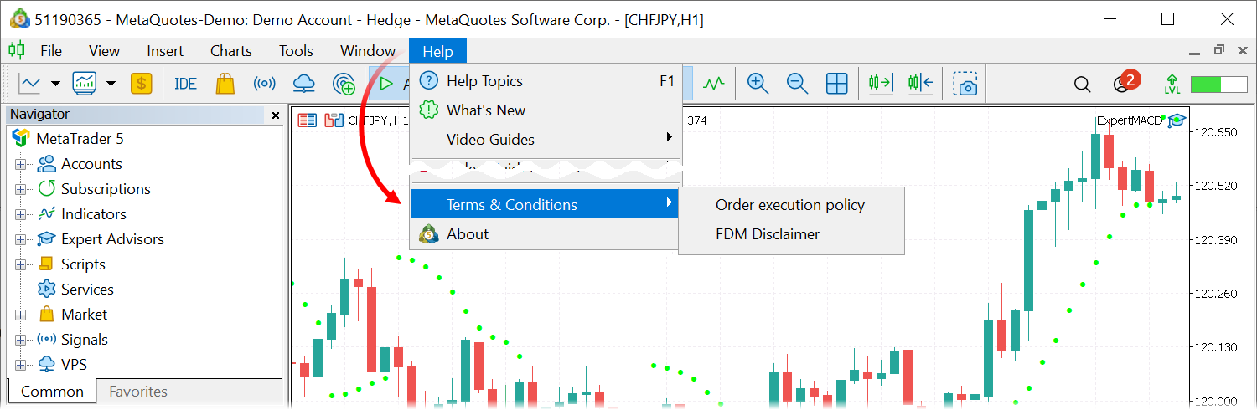
Task: Click the tile windows grid icon
Action: click(x=836, y=84)
